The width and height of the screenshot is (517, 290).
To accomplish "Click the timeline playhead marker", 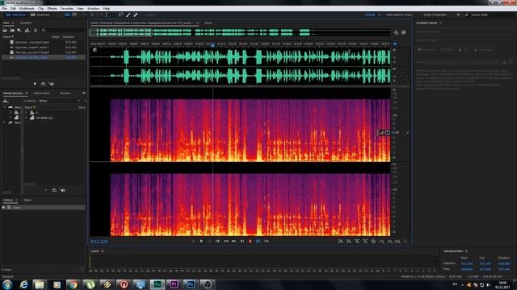I will pos(212,45).
